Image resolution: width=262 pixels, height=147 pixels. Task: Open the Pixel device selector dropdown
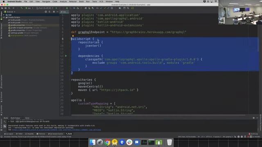pos(45,8)
